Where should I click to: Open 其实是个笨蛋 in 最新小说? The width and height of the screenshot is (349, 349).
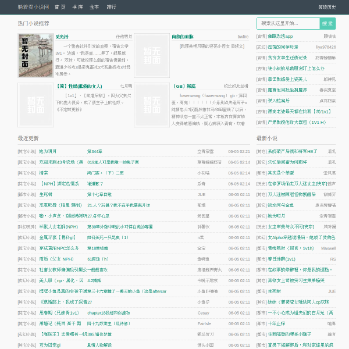(x=281, y=173)
